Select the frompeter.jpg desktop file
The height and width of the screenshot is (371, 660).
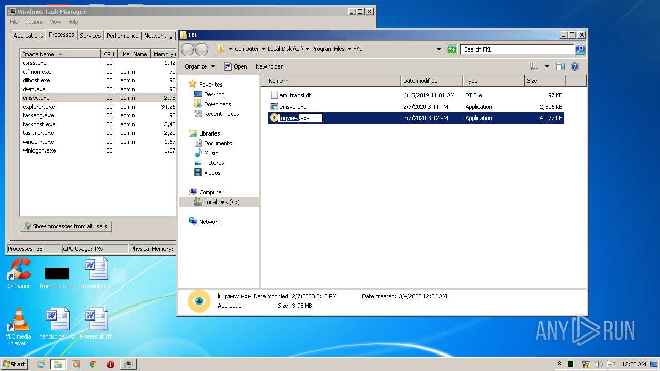pos(57,277)
